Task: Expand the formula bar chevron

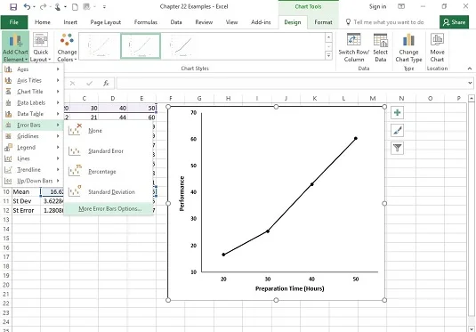Action: (x=470, y=83)
